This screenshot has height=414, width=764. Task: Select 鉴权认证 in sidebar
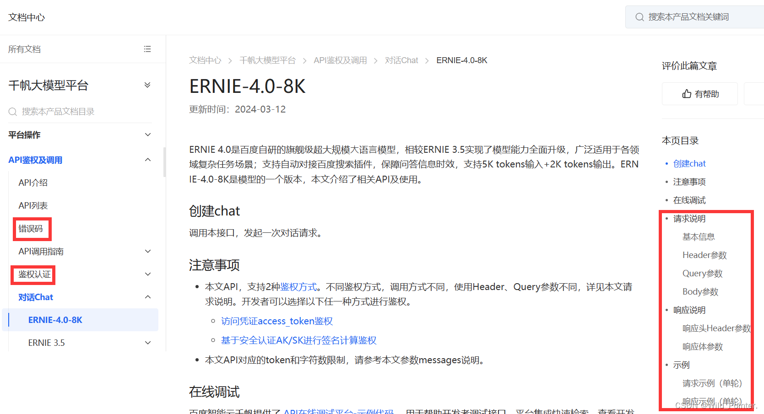(x=34, y=274)
